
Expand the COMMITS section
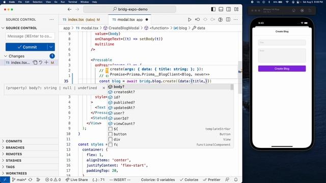[14, 141]
